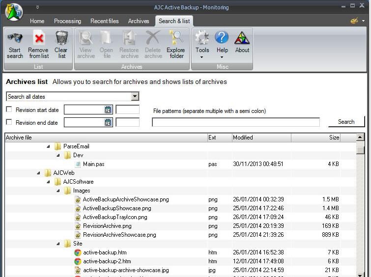Switch to the Processing tab

(67, 21)
